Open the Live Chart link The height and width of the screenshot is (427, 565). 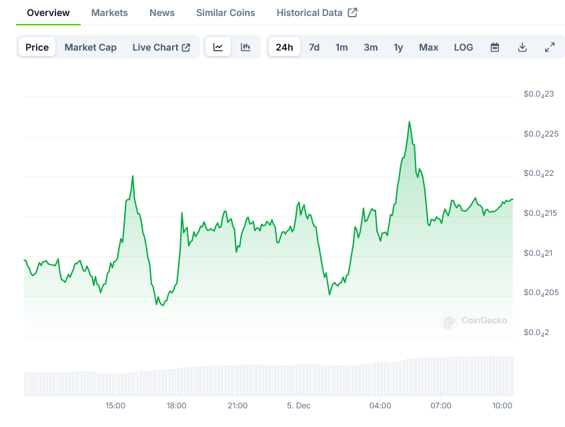(x=161, y=47)
